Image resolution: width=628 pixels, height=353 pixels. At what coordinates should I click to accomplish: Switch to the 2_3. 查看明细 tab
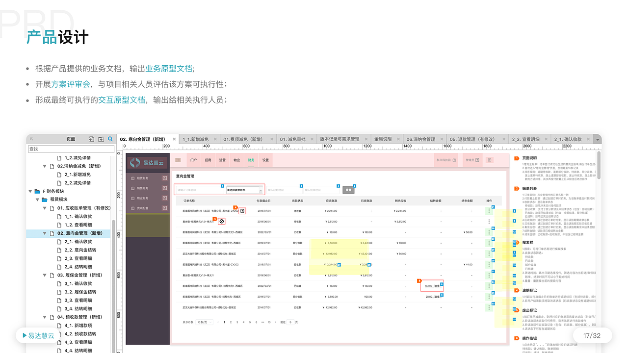point(526,139)
